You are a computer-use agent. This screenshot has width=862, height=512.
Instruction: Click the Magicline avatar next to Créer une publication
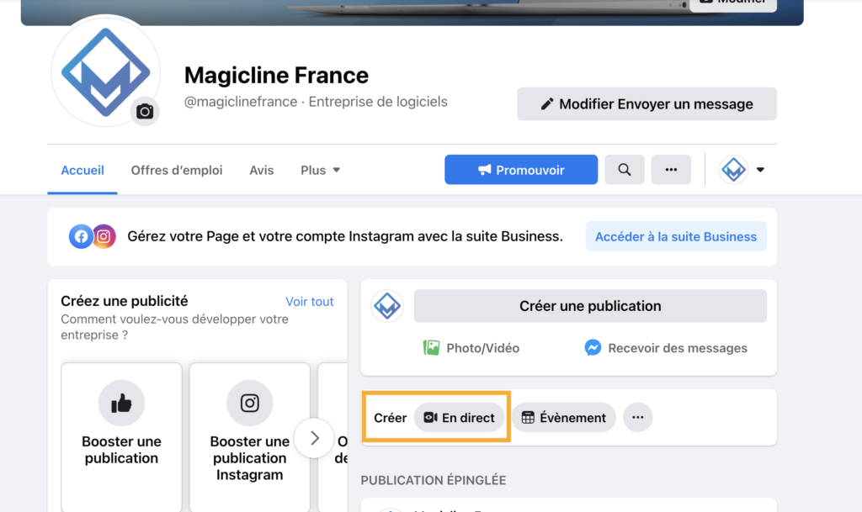point(387,306)
